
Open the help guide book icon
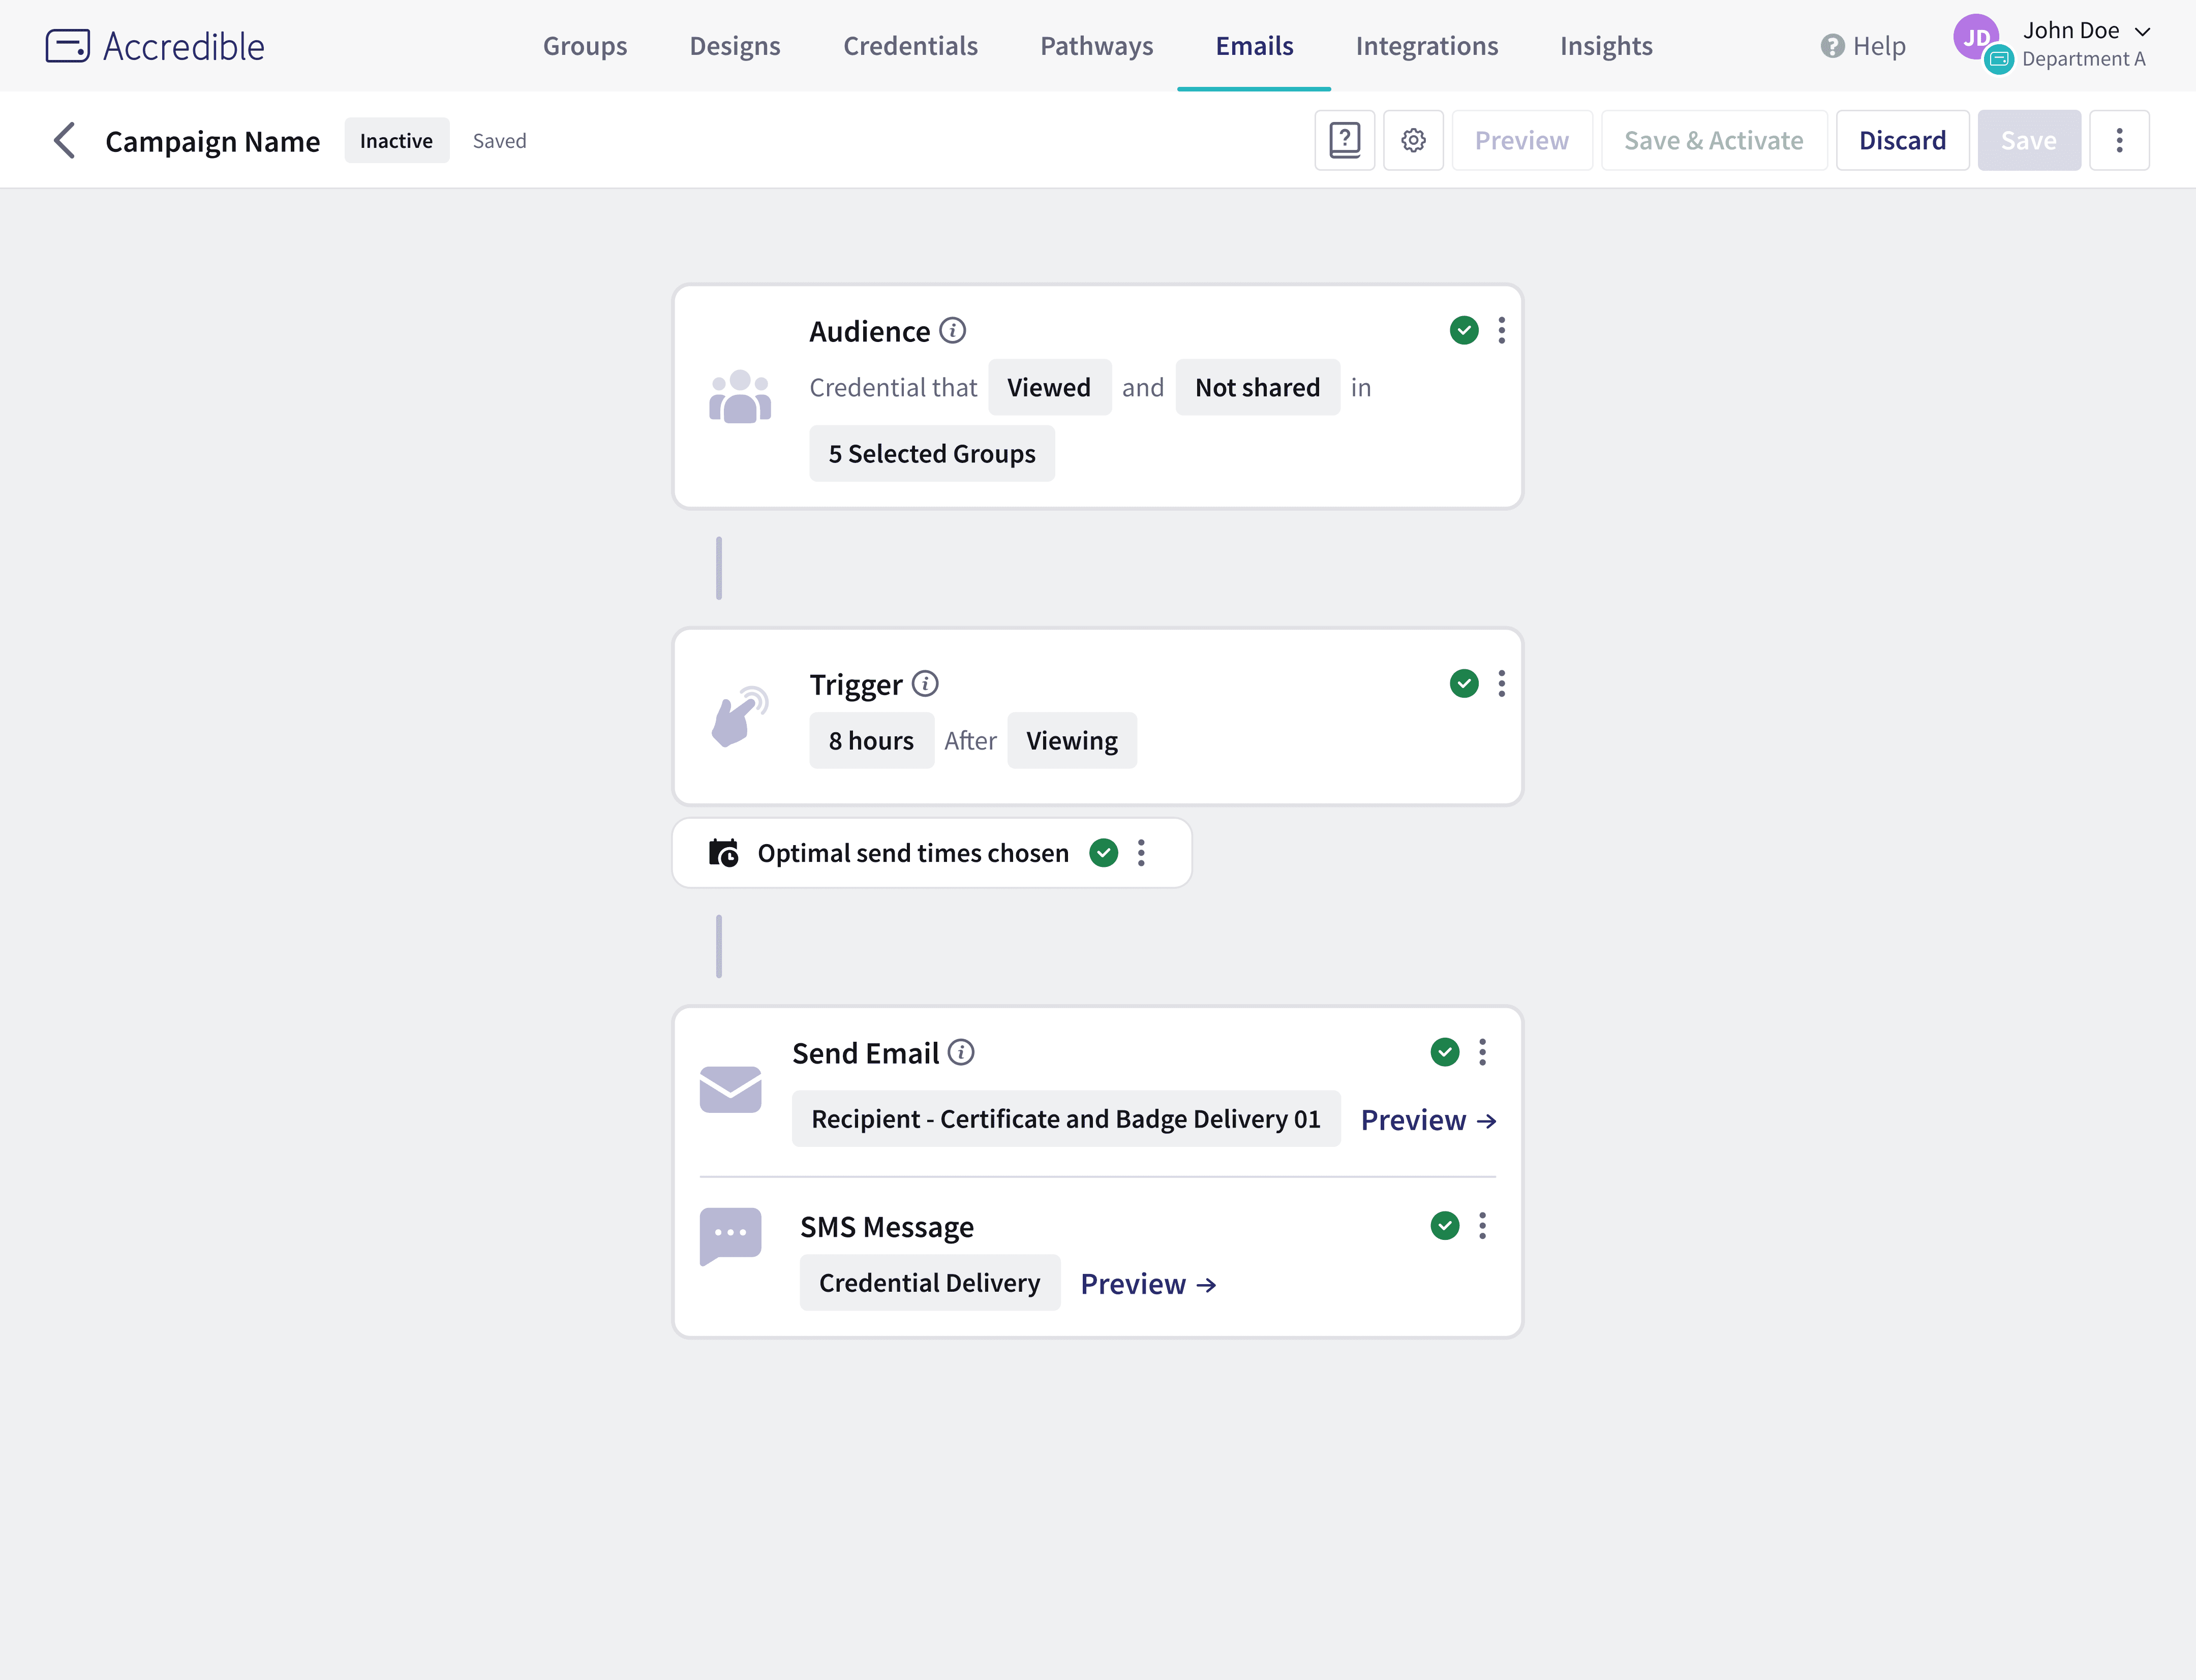1344,140
